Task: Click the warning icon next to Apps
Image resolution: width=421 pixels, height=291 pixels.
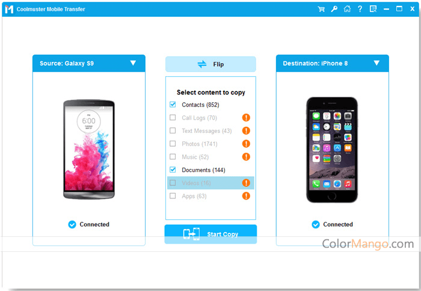Action: point(246,196)
